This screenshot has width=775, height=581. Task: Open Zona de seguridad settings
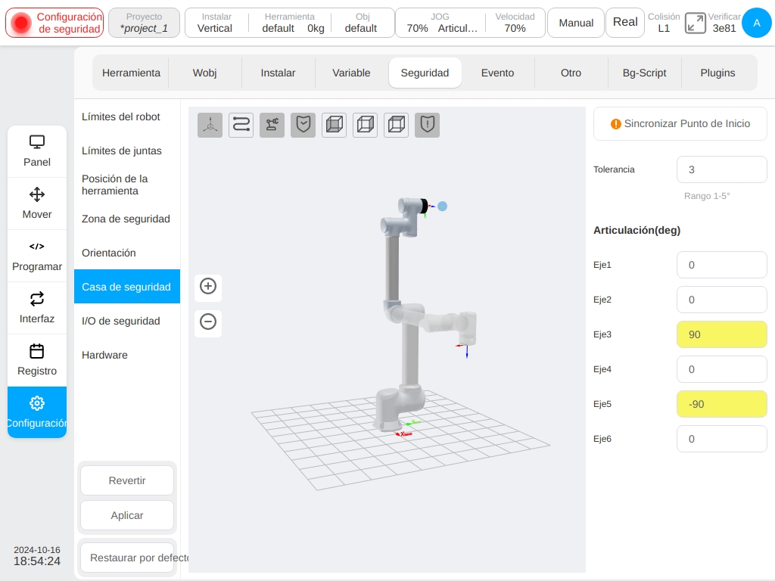(127, 219)
